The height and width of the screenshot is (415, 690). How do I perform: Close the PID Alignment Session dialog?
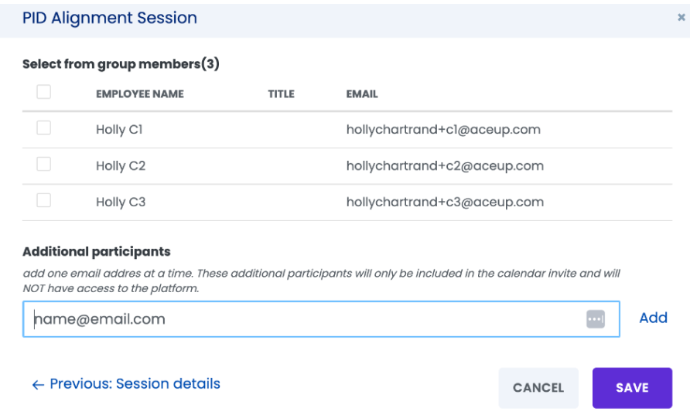pos(681,17)
